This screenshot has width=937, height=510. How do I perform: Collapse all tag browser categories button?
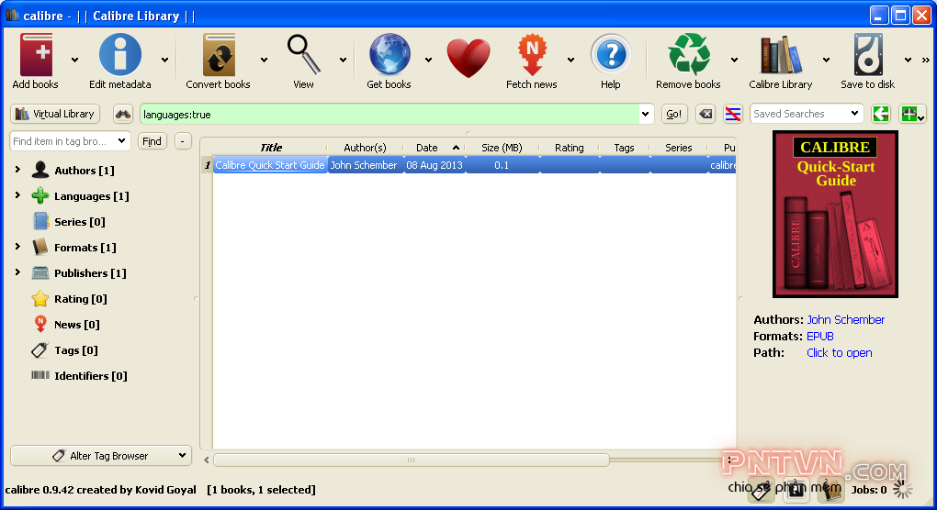tap(182, 140)
